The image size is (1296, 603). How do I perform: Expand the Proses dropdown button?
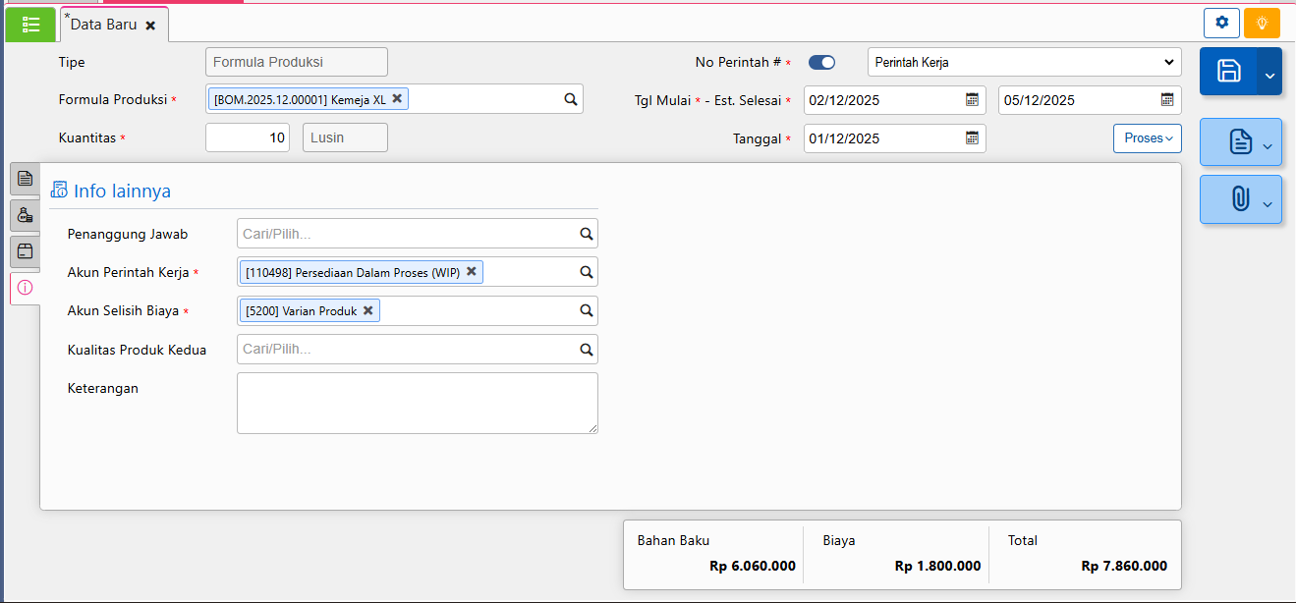point(1147,138)
